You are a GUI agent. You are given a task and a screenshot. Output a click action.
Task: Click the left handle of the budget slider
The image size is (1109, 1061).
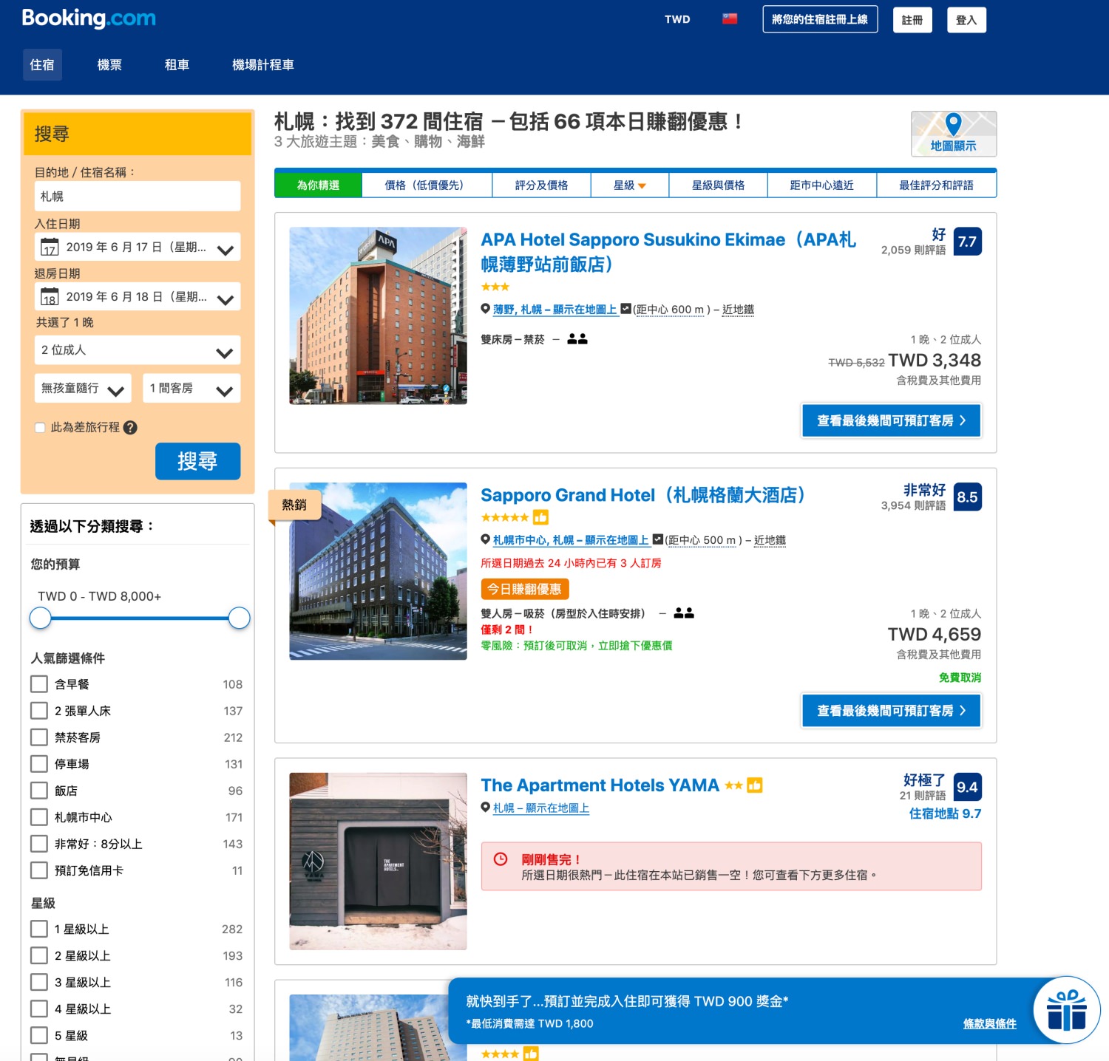(x=41, y=618)
